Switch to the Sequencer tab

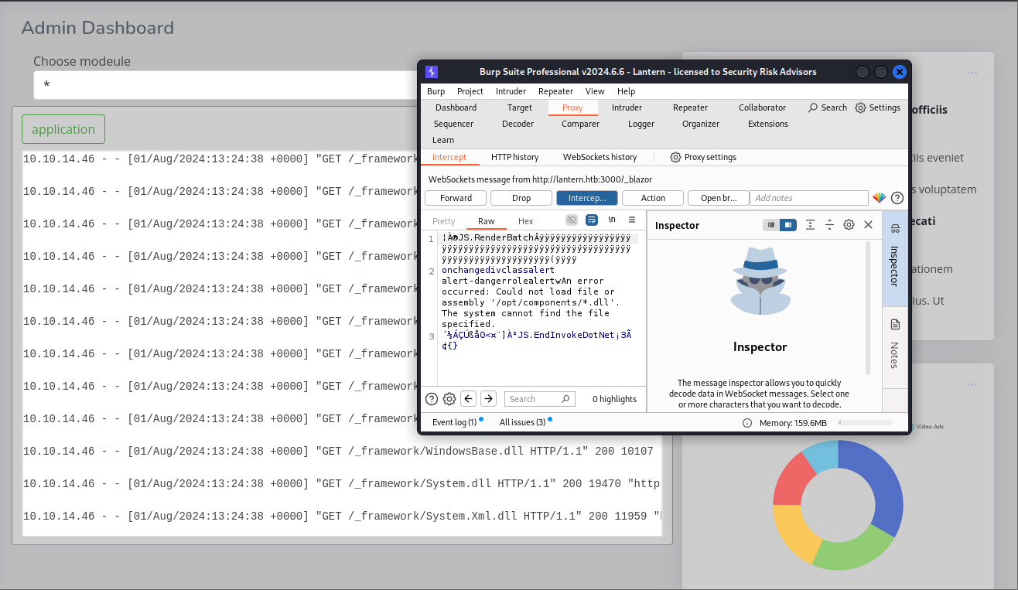click(453, 124)
